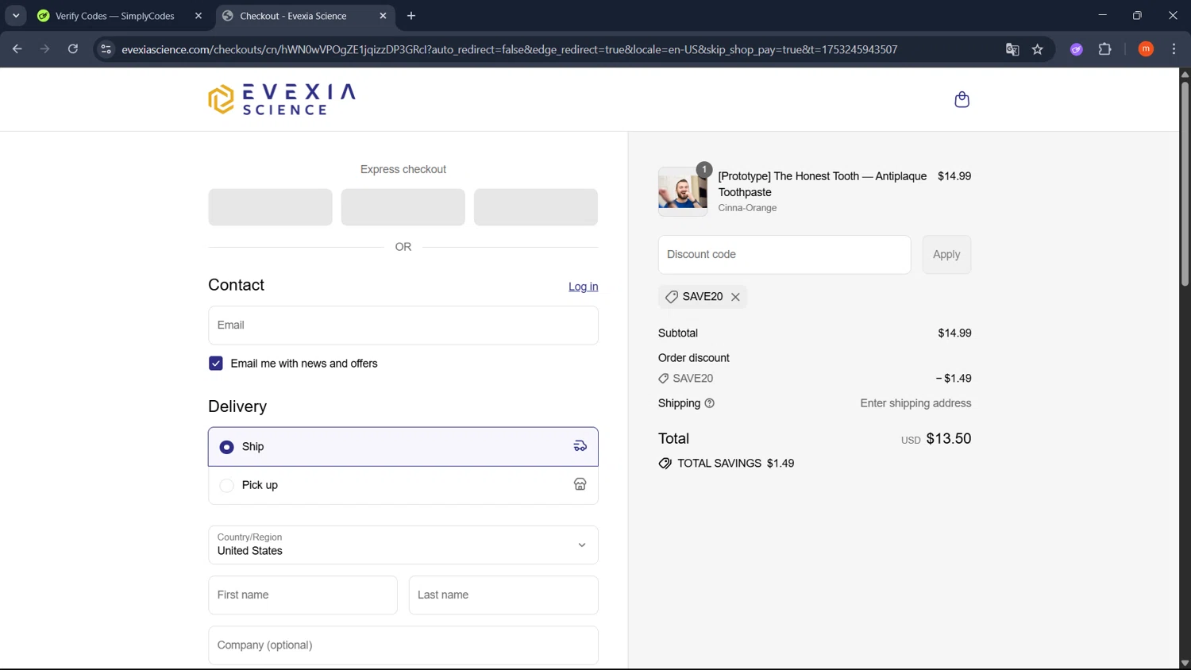
Task: Click the store icon in Pick up option
Action: 580,485
